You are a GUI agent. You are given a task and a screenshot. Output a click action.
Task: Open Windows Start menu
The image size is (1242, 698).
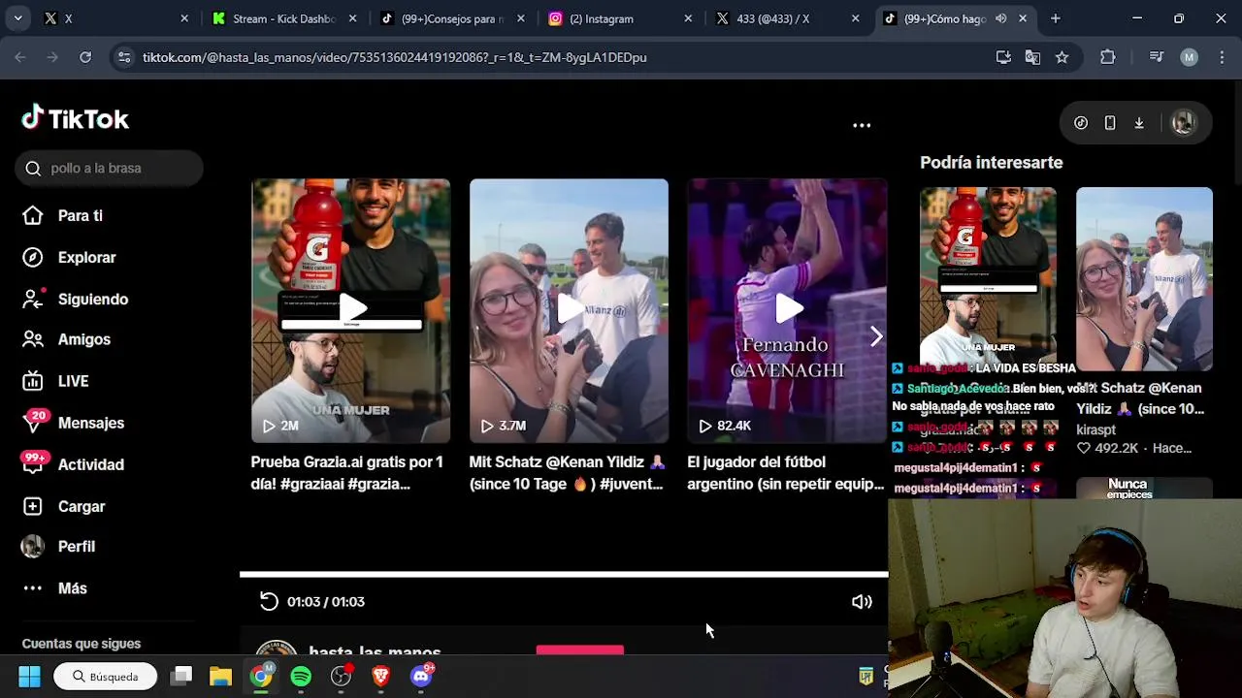coord(29,676)
